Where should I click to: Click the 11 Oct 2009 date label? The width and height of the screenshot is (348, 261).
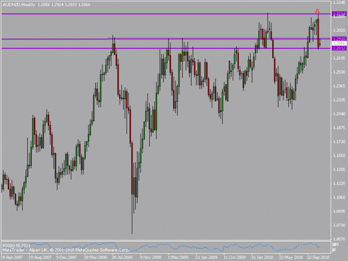(x=234, y=258)
